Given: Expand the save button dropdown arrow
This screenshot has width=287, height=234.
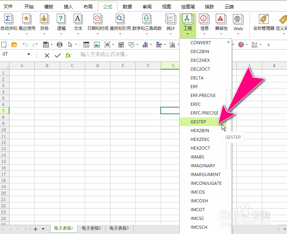Looking at the screenshot, I should [52, 45].
